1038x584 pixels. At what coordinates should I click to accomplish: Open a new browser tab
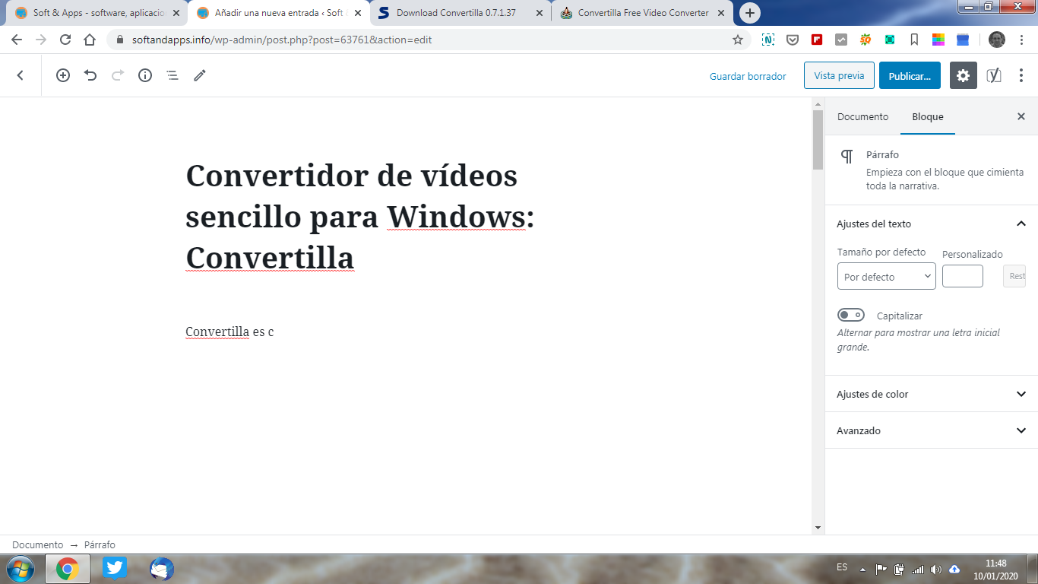click(750, 13)
